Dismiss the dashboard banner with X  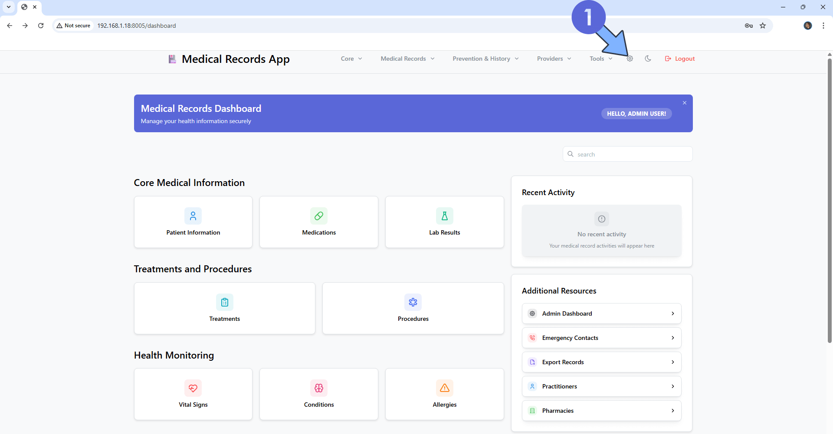pyautogui.click(x=685, y=103)
